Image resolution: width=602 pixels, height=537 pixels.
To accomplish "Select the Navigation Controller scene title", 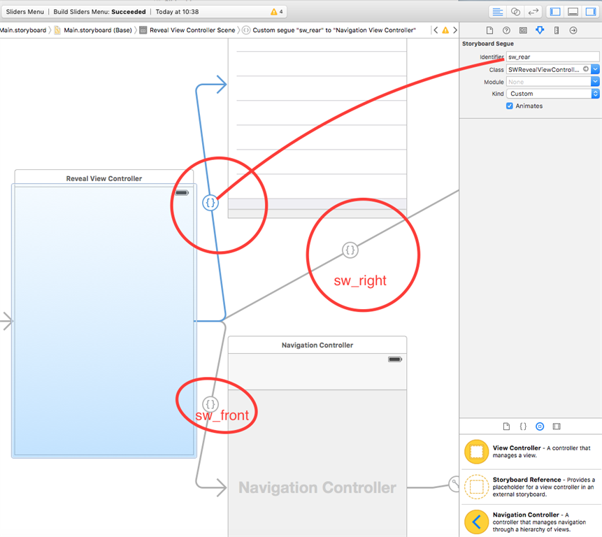I will pyautogui.click(x=317, y=345).
